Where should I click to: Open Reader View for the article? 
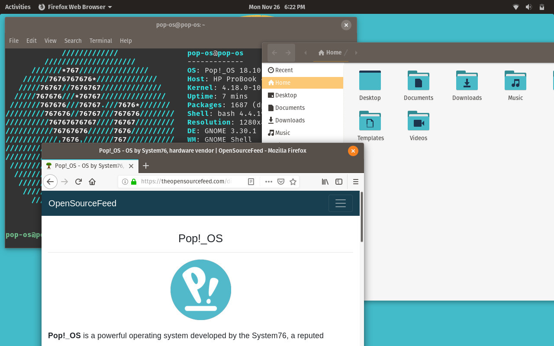[251, 181]
